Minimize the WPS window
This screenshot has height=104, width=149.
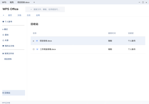(x=139, y=2)
